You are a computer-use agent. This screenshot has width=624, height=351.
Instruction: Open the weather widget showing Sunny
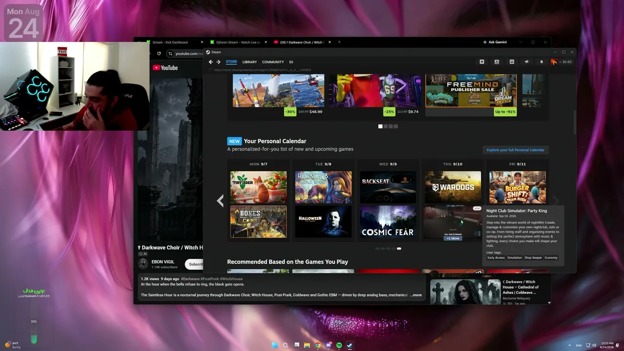[x=12, y=345]
